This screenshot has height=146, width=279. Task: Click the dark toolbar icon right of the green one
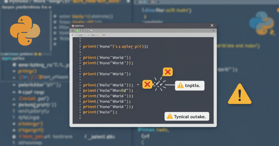(82, 31)
